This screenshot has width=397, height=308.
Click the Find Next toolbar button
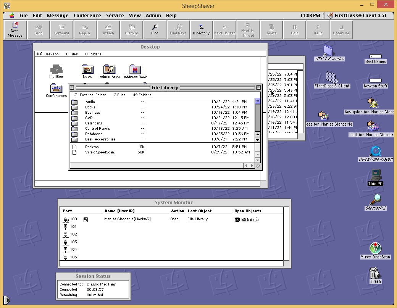pyautogui.click(x=178, y=30)
